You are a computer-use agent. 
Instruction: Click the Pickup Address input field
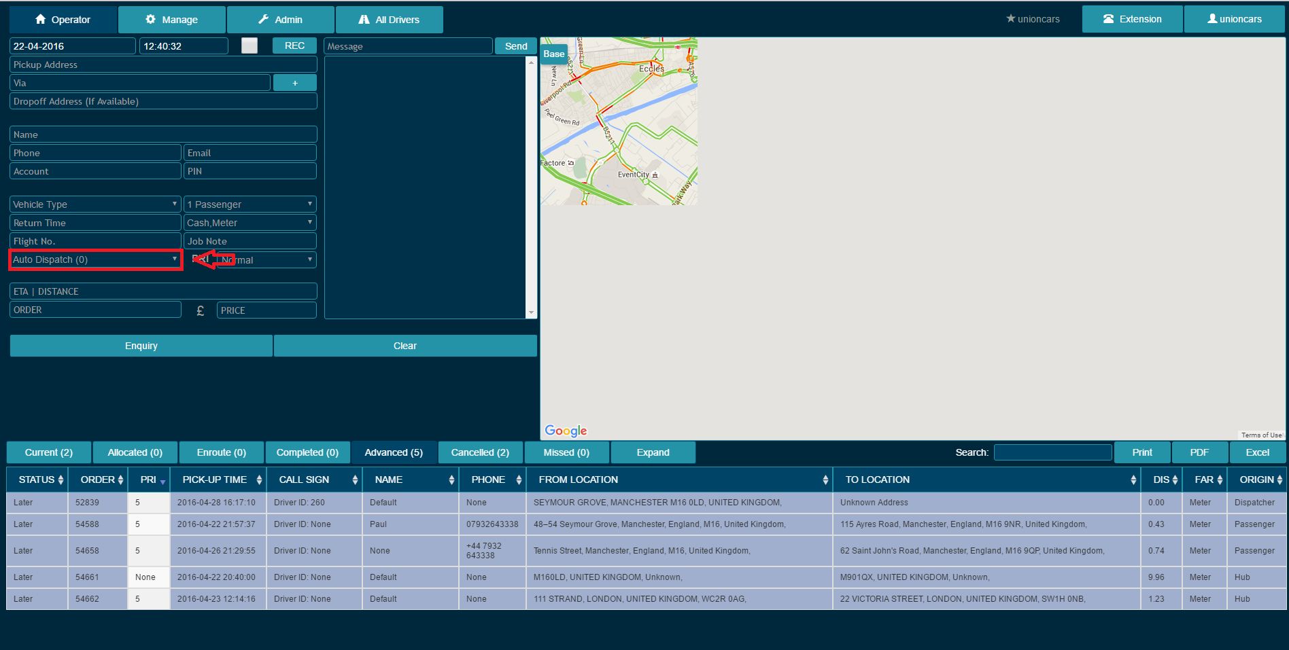click(x=163, y=65)
